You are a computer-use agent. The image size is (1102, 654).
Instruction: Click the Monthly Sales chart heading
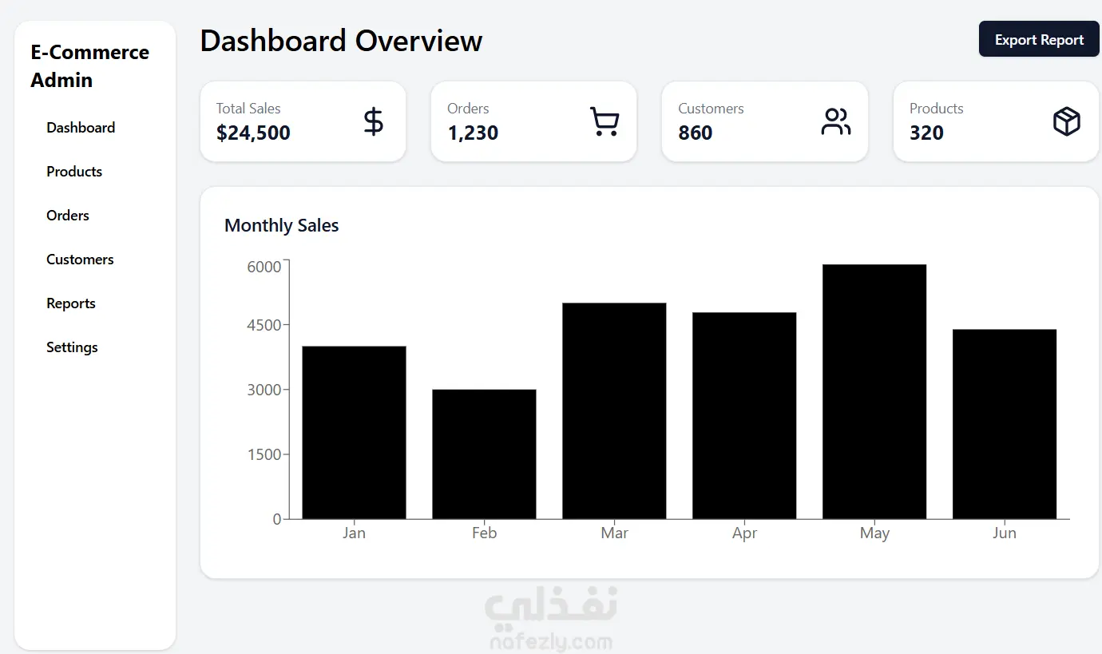pyautogui.click(x=281, y=226)
